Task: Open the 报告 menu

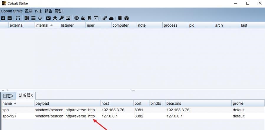Action: point(49,11)
